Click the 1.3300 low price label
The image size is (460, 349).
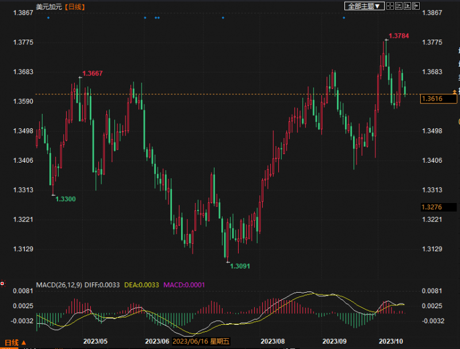click(66, 199)
